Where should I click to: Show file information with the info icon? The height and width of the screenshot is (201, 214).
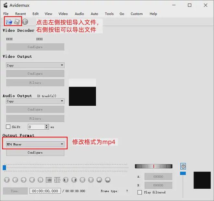[x=25, y=22]
